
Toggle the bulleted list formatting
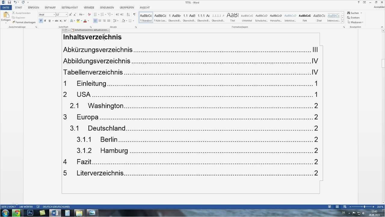click(96, 14)
